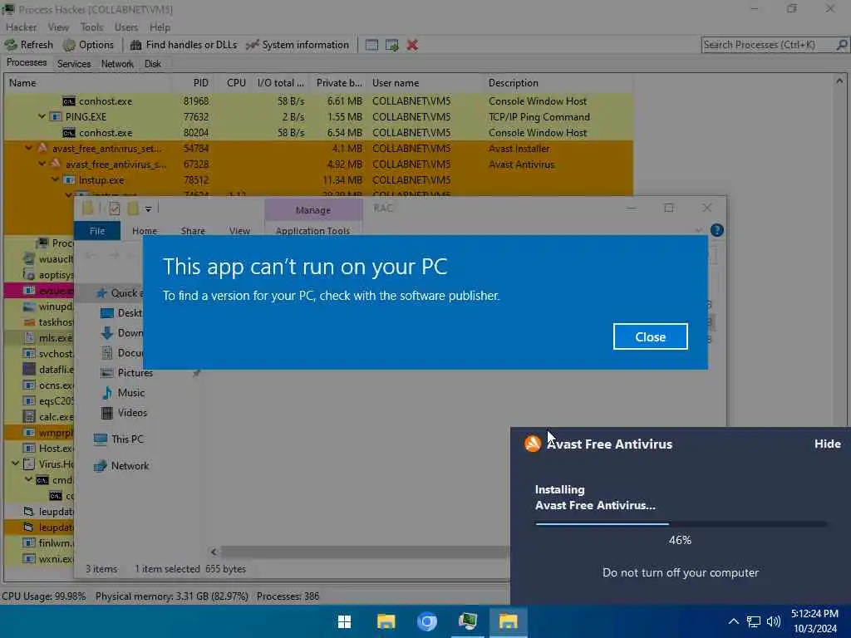
Task: Open the View menu in Process Hacker
Action: (58, 27)
